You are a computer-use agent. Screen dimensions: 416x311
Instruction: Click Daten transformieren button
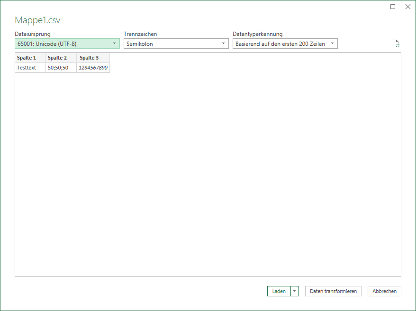[333, 291]
